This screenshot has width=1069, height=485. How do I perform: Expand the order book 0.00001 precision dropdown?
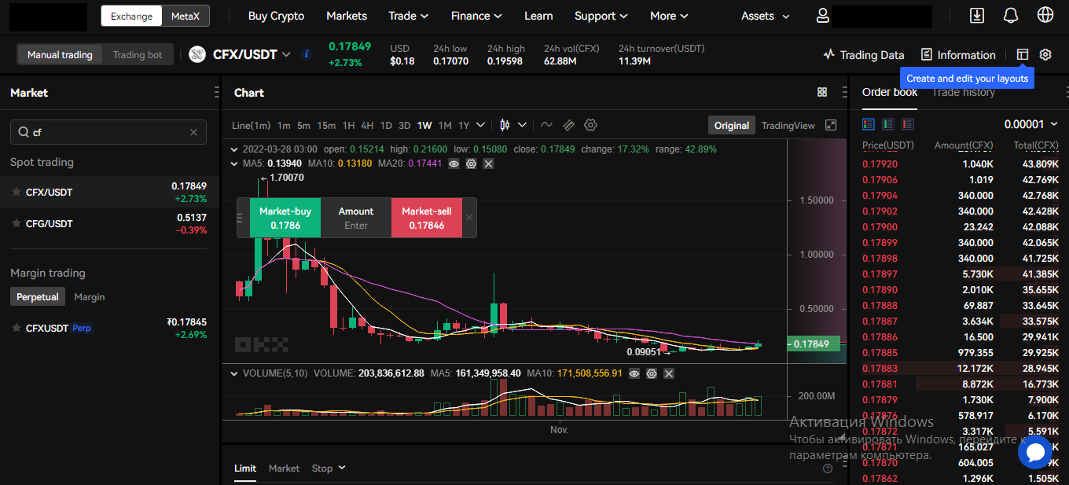(1030, 124)
